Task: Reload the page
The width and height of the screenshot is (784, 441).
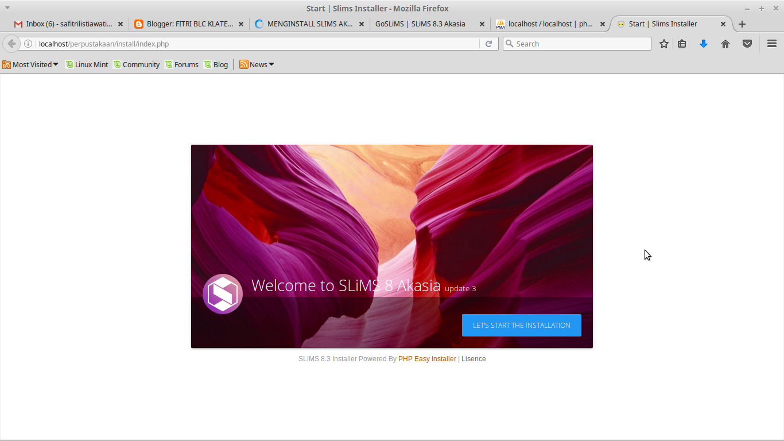Action: coord(488,44)
